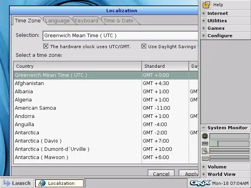Expand the Configure section

coord(226,36)
